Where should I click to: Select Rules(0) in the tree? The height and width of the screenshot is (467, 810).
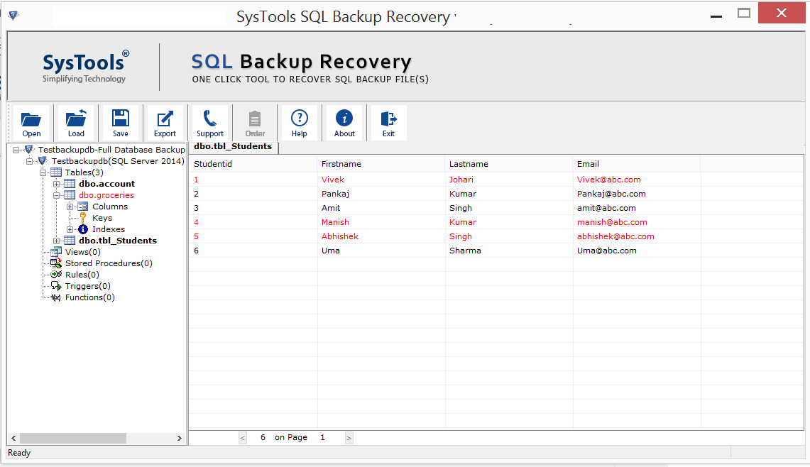[x=82, y=275]
